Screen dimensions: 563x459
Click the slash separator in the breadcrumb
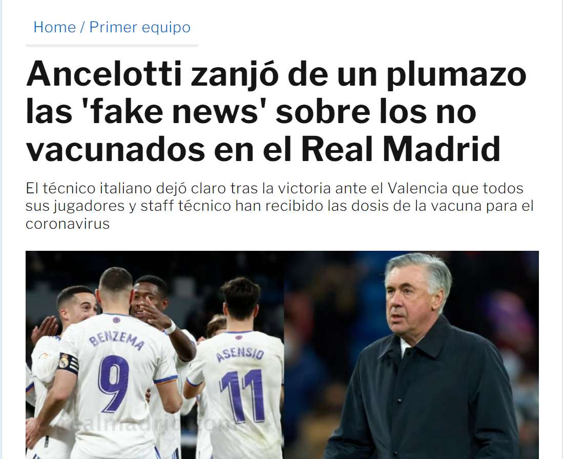pos(82,27)
